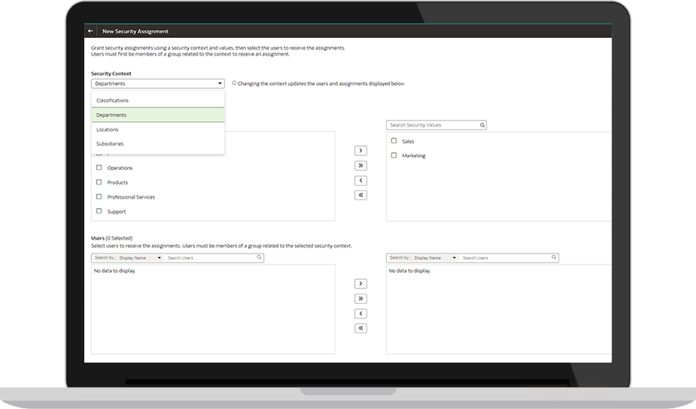Move all security values right

coord(360,165)
